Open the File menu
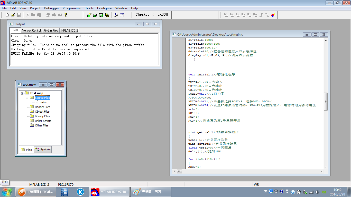 pyautogui.click(x=4, y=8)
